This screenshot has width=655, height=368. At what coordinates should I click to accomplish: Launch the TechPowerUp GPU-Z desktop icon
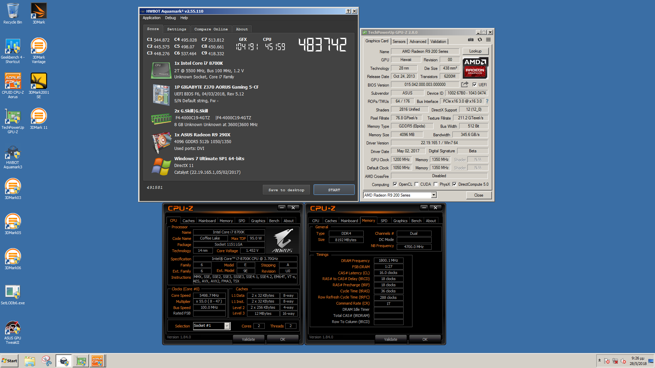pos(13,121)
